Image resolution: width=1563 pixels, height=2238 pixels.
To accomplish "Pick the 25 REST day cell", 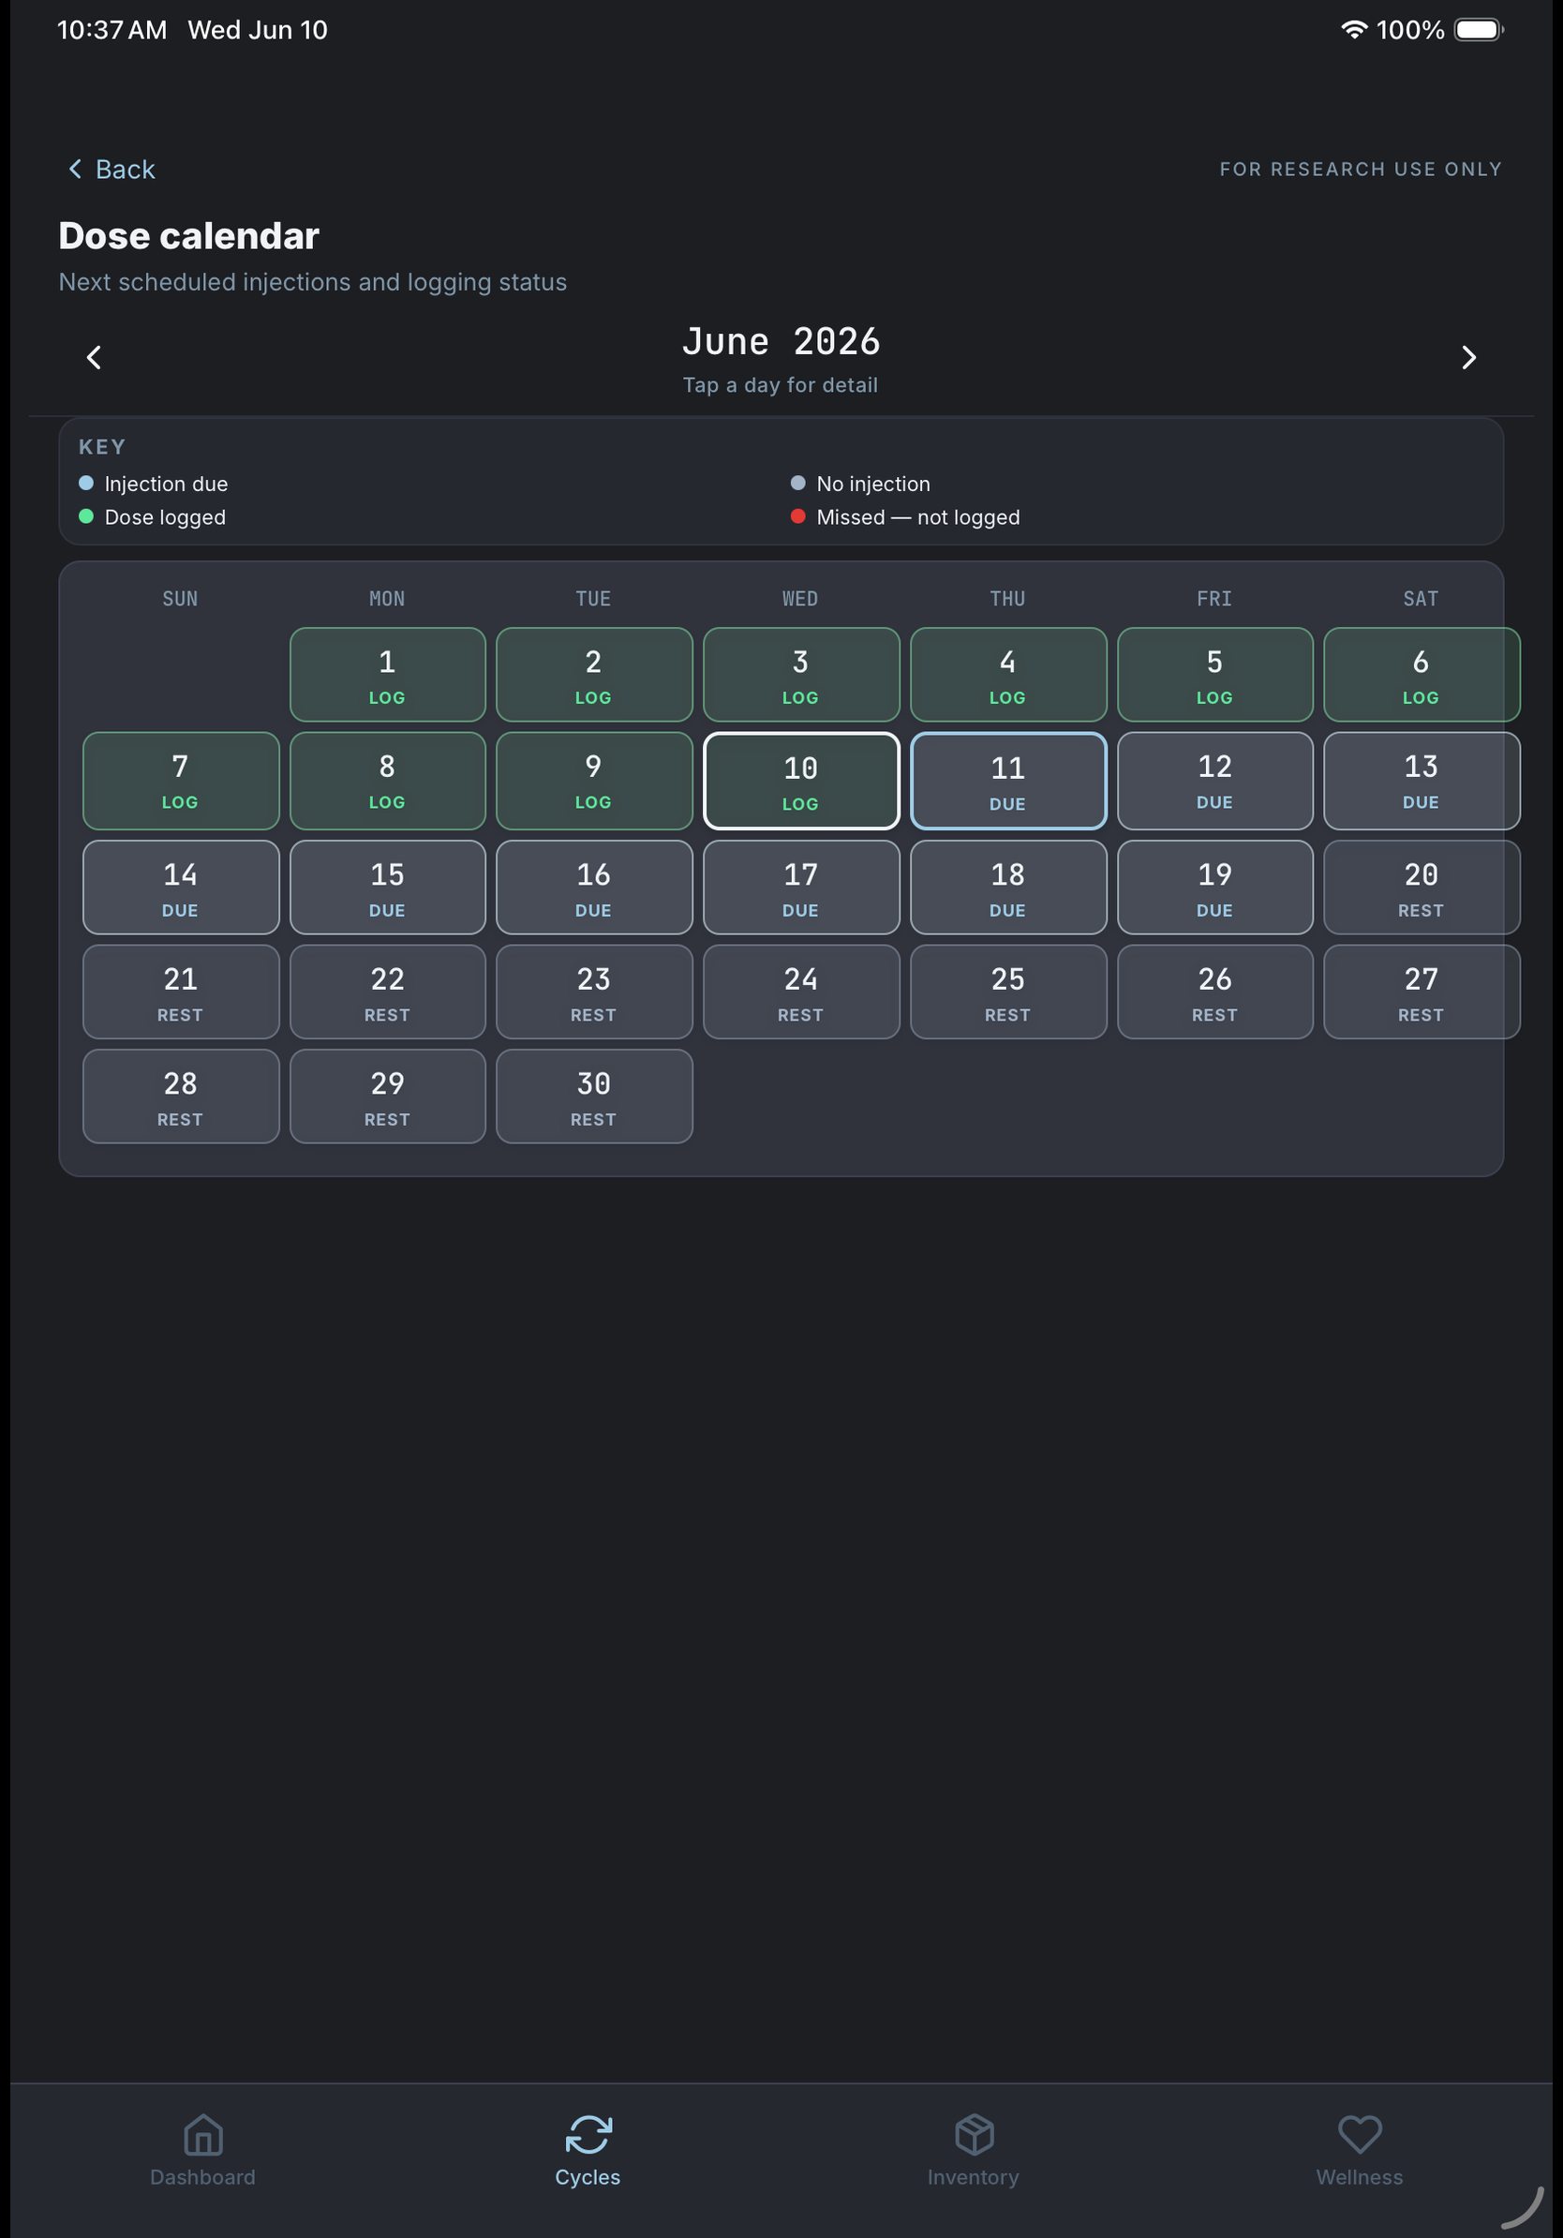I will [1008, 992].
